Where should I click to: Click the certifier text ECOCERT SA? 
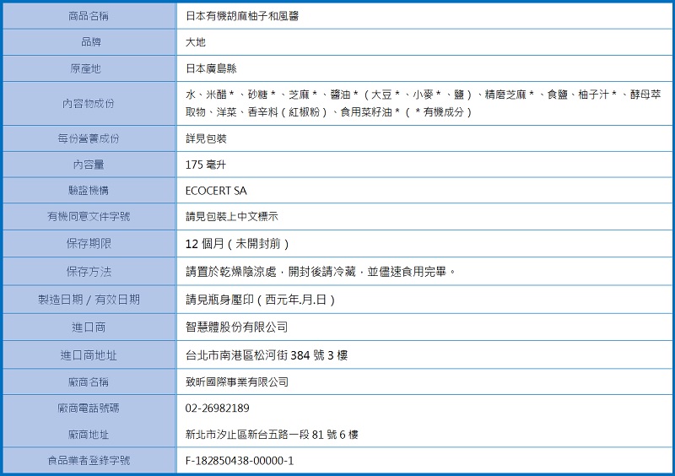[x=216, y=191]
